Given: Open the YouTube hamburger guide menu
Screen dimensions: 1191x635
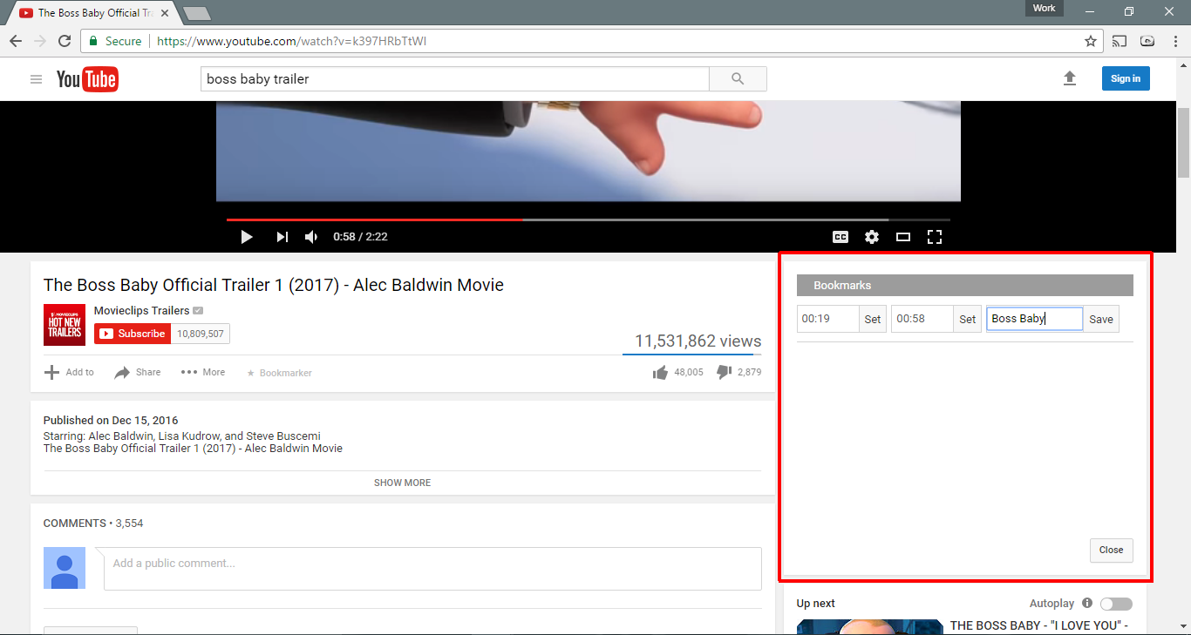Looking at the screenshot, I should (36, 79).
